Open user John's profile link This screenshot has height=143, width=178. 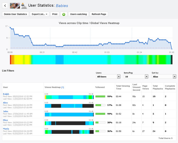point(5,111)
